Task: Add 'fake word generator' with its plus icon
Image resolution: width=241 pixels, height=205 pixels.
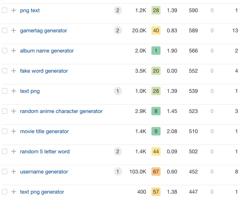Action: pos(14,71)
